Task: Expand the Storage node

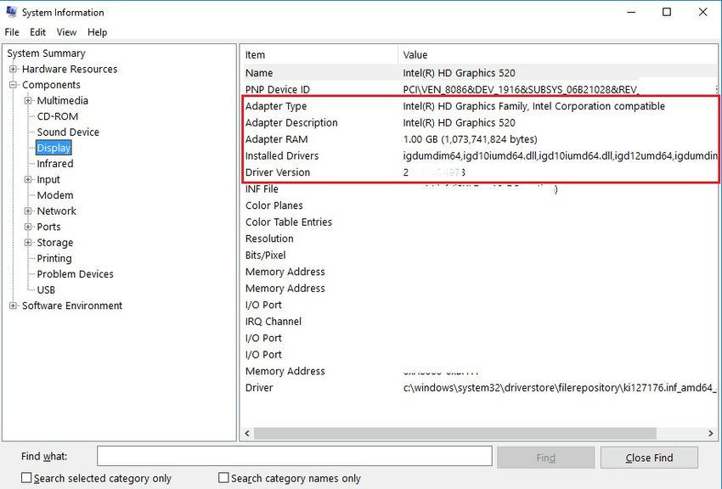Action: point(27,243)
